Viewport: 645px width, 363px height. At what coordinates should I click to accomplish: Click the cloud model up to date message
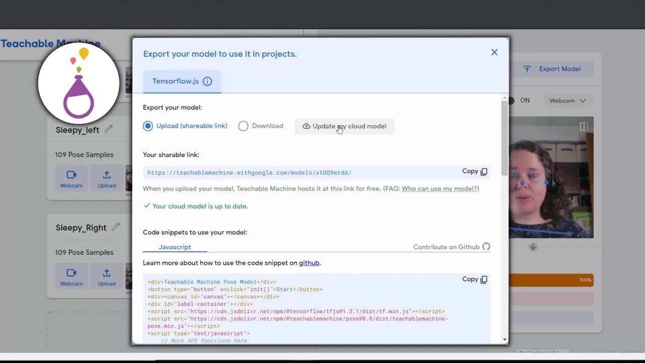(196, 206)
